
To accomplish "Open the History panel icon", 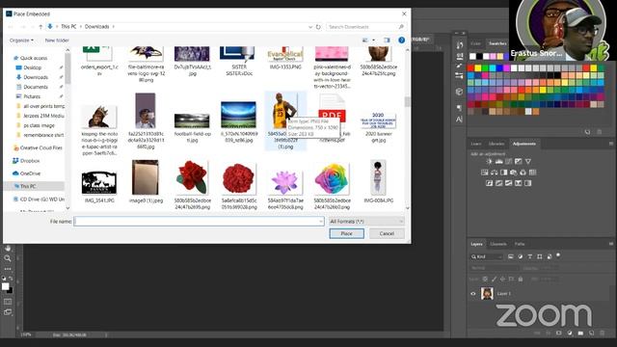I will click(459, 45).
